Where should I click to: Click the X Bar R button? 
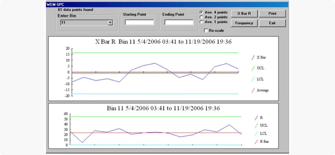[x=244, y=13]
